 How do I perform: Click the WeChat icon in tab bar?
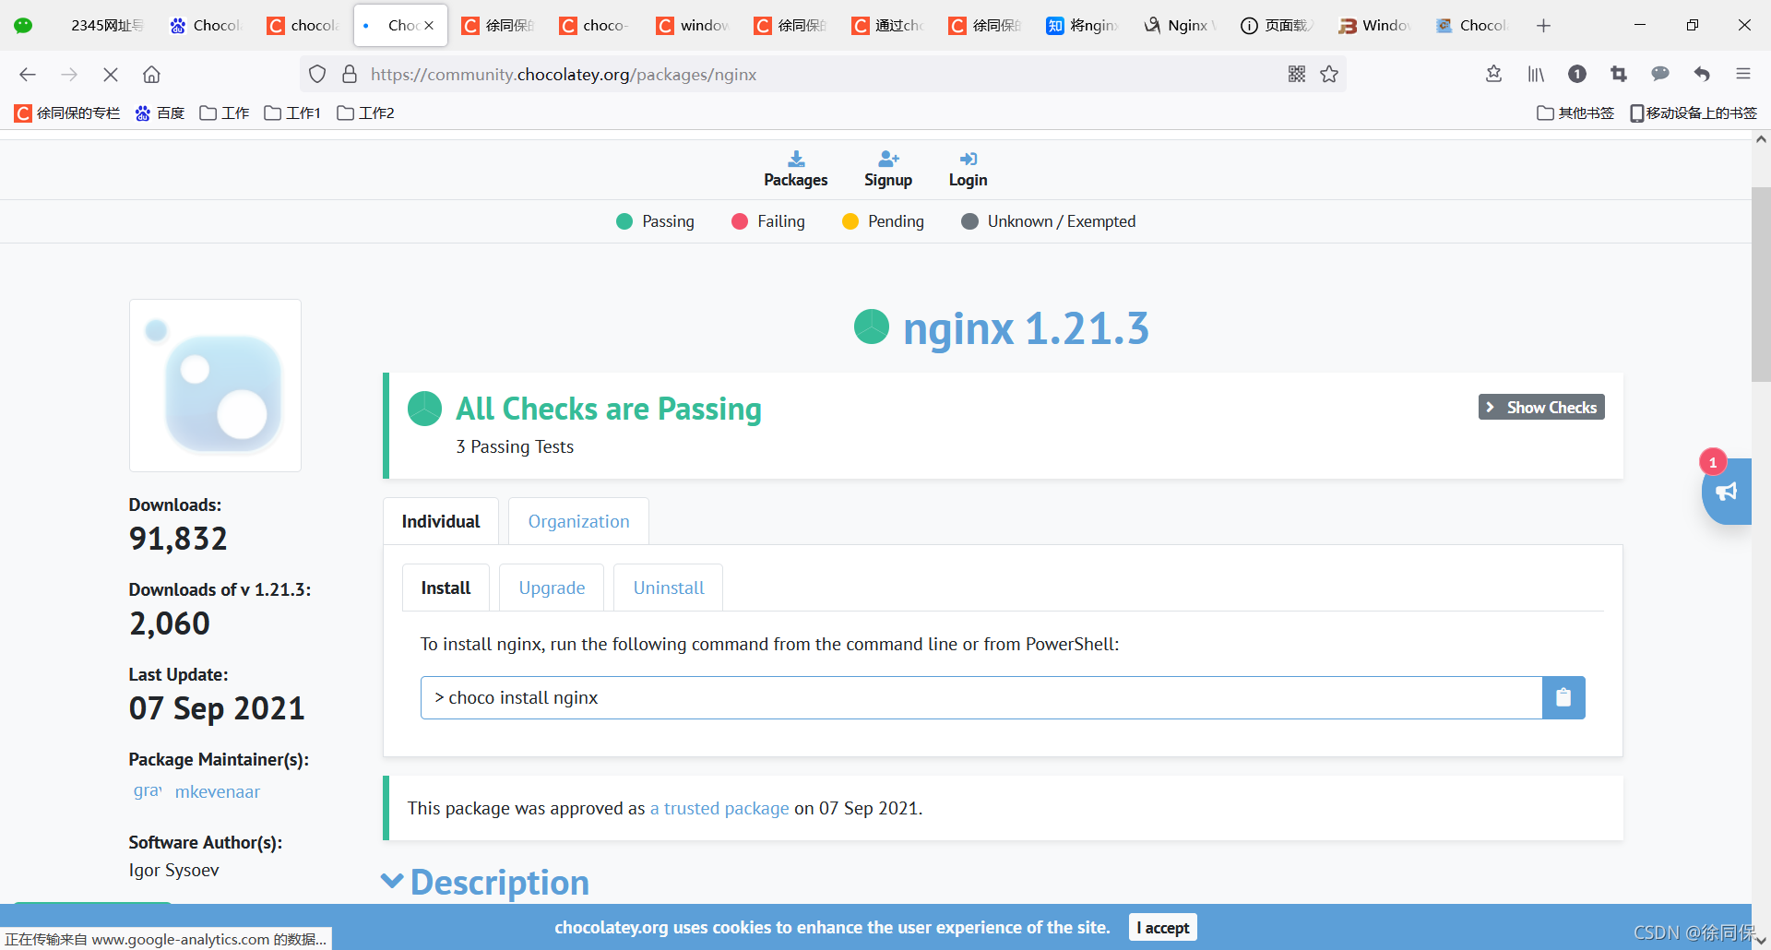point(23,26)
